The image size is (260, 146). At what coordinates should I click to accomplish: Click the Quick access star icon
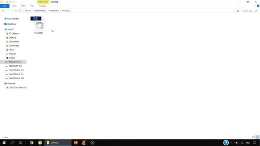(x=5, y=19)
